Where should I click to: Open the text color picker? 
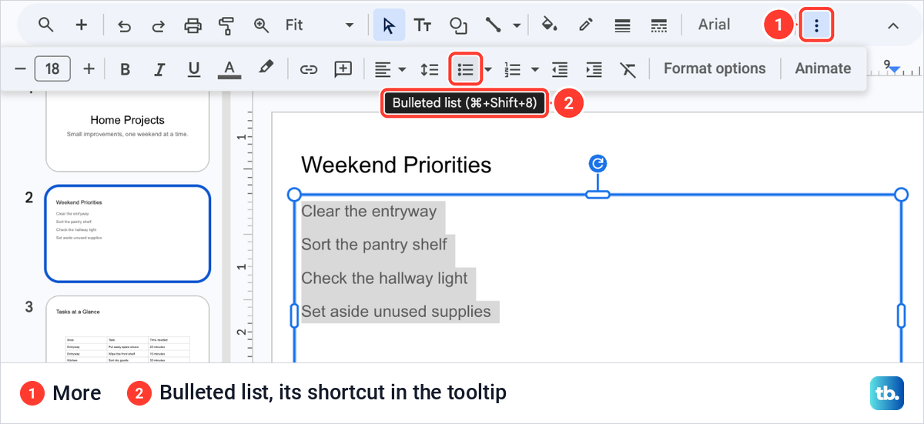pos(229,69)
